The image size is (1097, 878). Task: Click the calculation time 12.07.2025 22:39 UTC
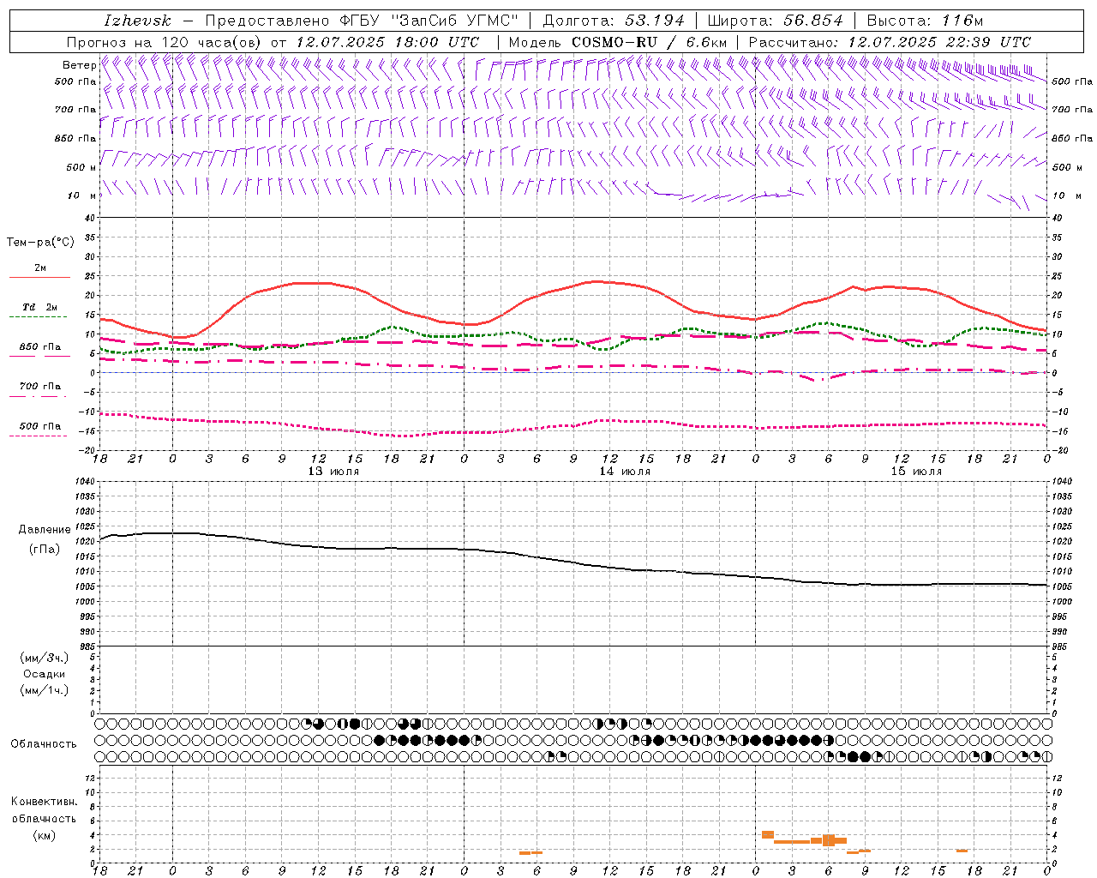click(939, 42)
